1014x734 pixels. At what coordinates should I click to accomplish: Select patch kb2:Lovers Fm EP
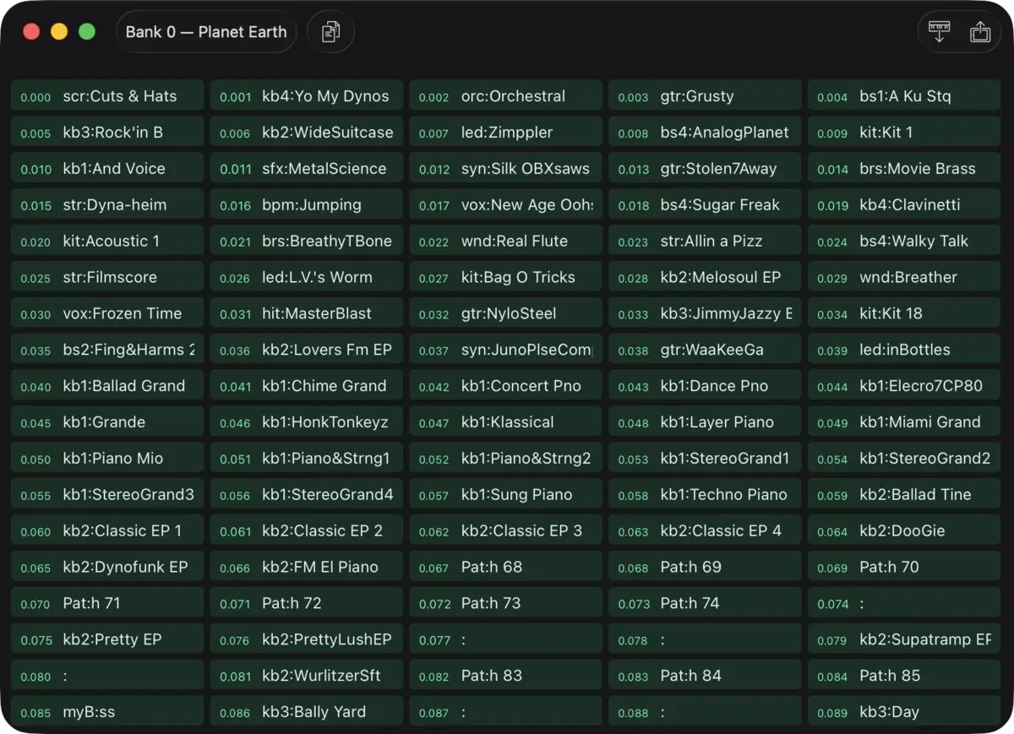(308, 350)
